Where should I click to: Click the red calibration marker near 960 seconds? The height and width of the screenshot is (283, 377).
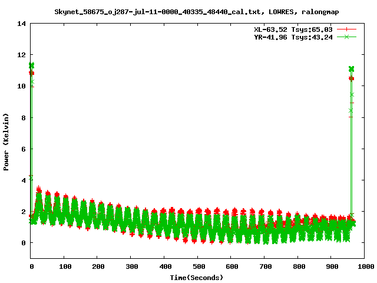pos(351,78)
